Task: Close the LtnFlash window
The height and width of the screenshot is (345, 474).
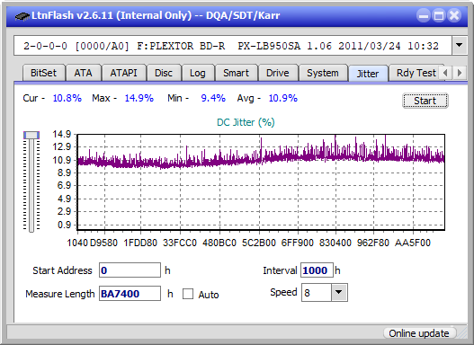Action: pyautogui.click(x=454, y=15)
